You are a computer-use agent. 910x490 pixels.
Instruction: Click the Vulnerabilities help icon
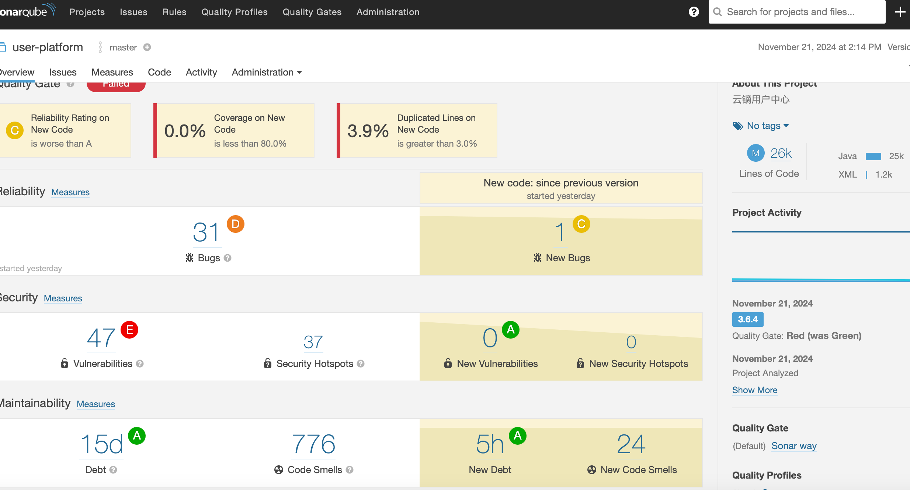(140, 364)
